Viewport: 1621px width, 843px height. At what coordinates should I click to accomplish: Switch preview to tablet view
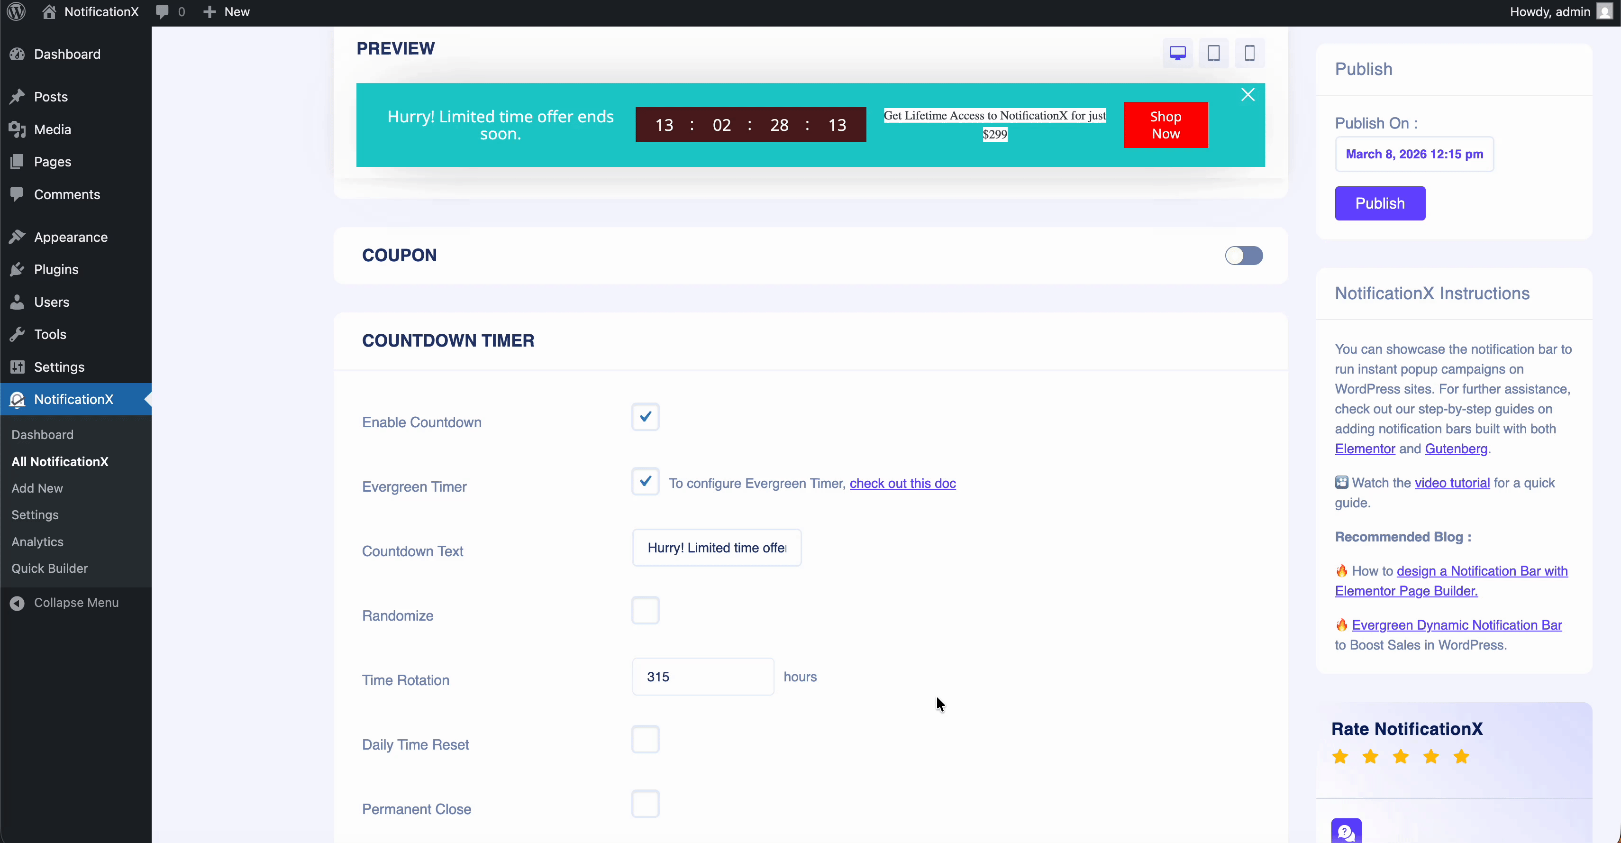1213,53
